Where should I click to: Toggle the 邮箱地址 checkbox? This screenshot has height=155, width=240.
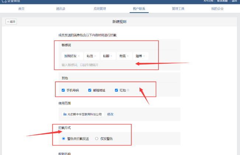pyautogui.click(x=90, y=90)
